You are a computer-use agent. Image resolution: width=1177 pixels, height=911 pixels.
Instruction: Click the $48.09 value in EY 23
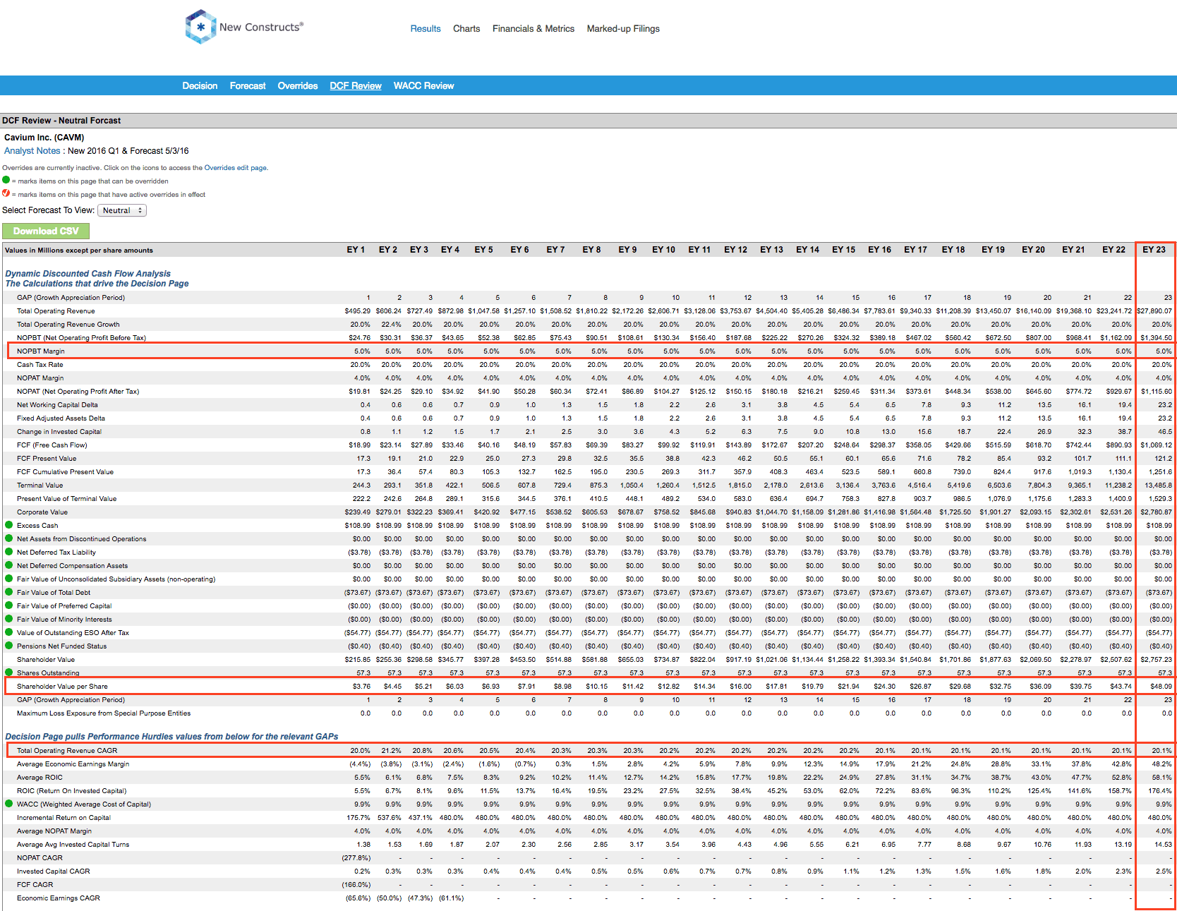1161,686
